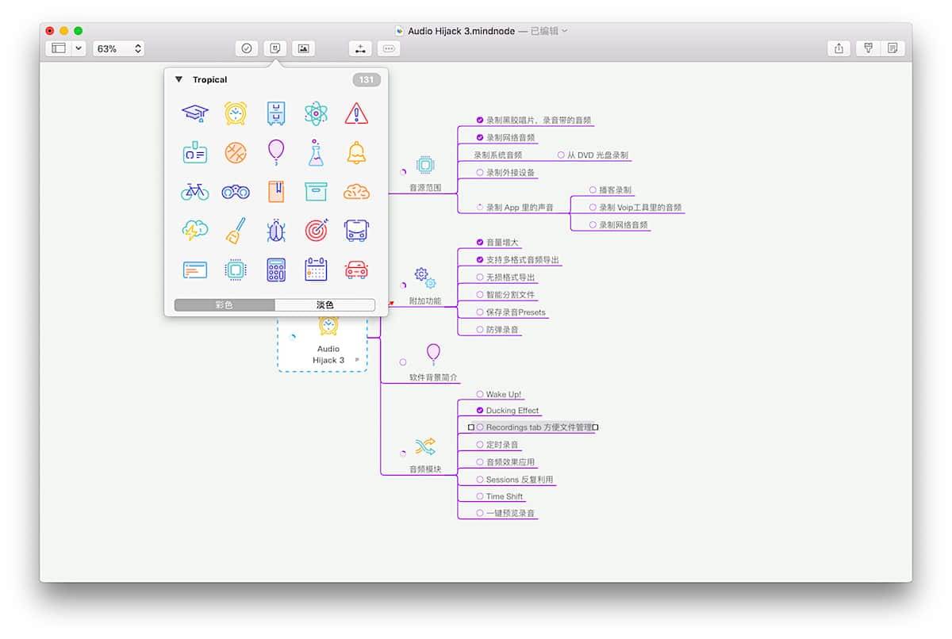Image resolution: width=952 pixels, height=639 pixels.
Task: Uncheck the Ducking Effect task
Action: (480, 411)
